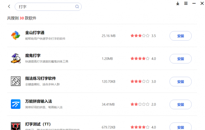Minimize the software store window

(194, 3)
